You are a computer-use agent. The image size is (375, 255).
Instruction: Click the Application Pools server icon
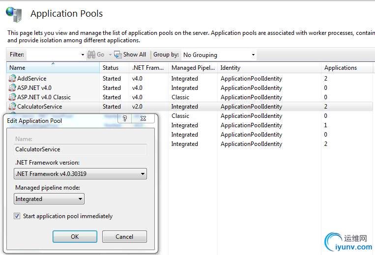14,14
